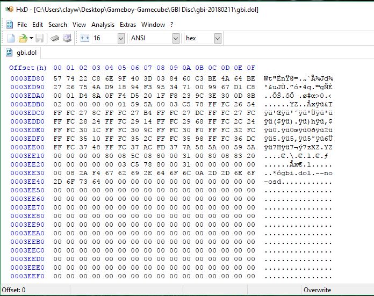This screenshot has width=374, height=296.
Task: Click the Offset(h) column header
Action: click(28, 68)
